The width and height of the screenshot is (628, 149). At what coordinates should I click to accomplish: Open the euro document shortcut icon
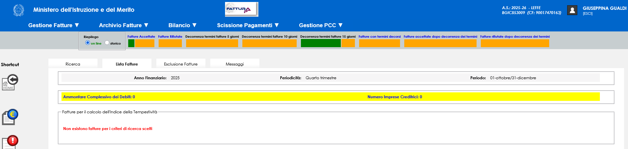point(10,117)
